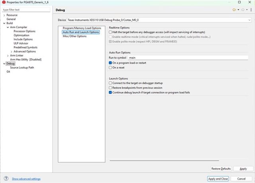Image resolution: width=255 pixels, height=183 pixels.
Task: Open the Device dropdown
Action: [x=159, y=20]
